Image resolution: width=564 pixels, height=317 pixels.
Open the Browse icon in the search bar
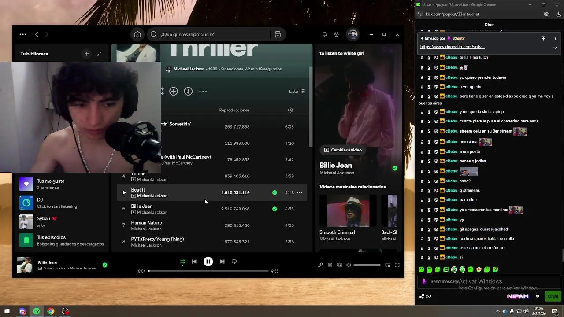coord(278,34)
